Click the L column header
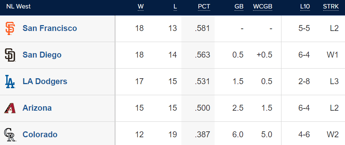Screen dimensions: 345x145 [x=175, y=7]
